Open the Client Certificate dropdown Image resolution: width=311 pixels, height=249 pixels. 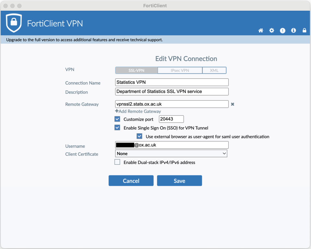[171, 154]
